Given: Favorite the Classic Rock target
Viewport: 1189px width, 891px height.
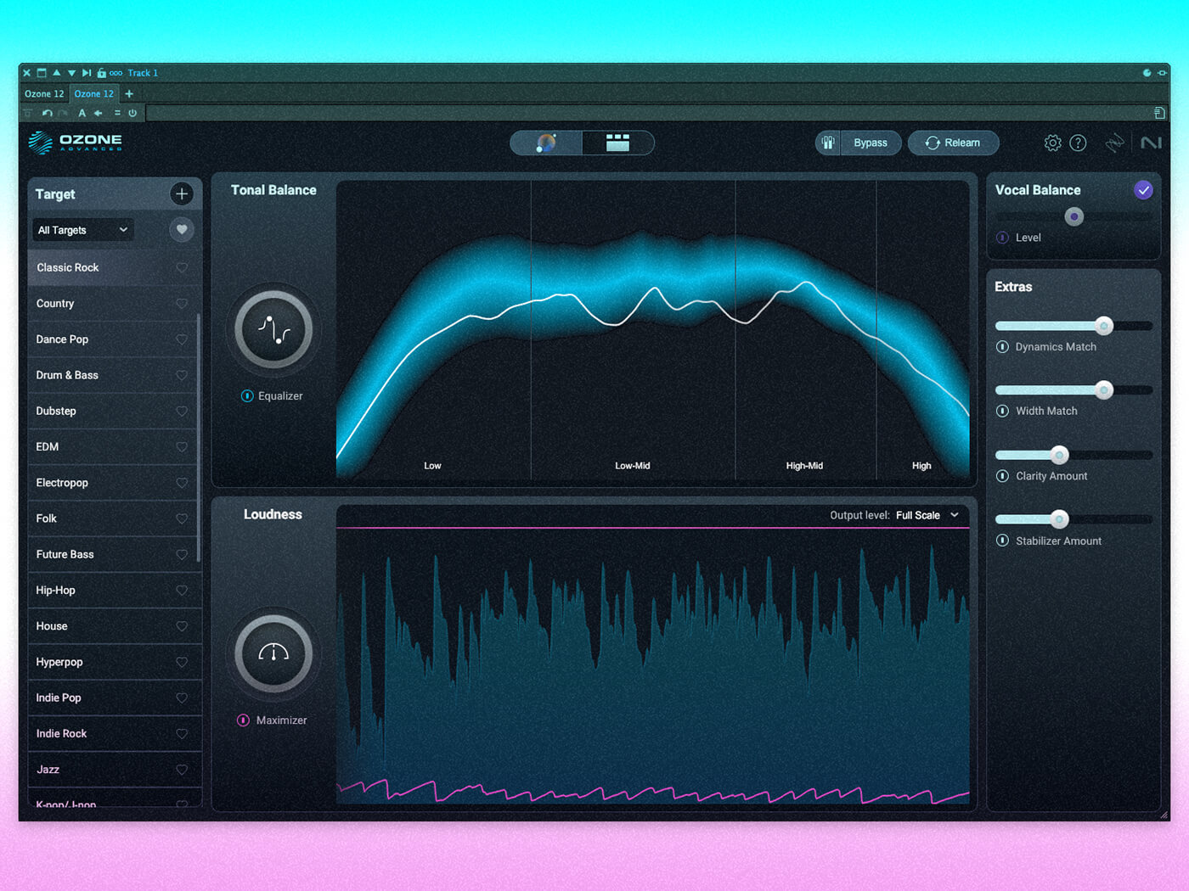Looking at the screenshot, I should pyautogui.click(x=182, y=268).
